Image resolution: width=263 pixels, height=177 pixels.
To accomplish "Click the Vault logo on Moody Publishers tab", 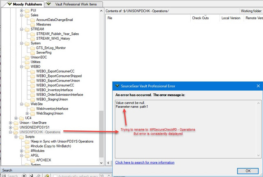I will point(9,4).
